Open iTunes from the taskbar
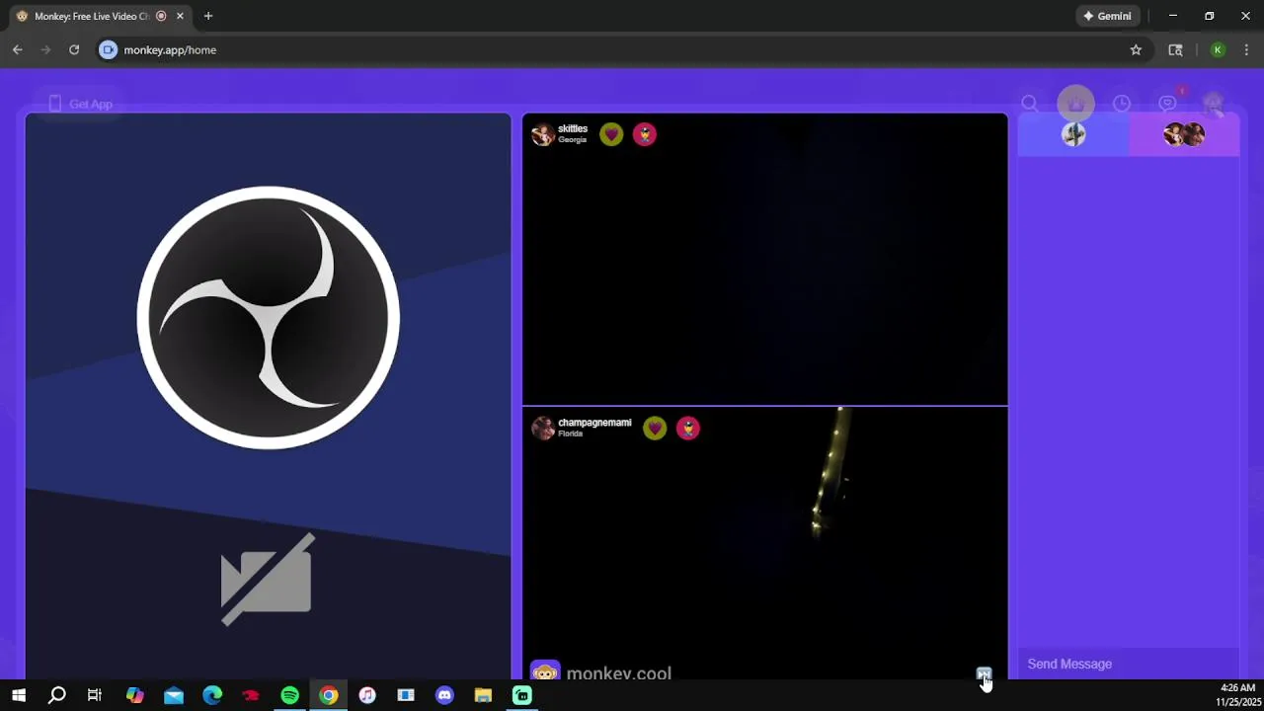The width and height of the screenshot is (1264, 711). (367, 695)
